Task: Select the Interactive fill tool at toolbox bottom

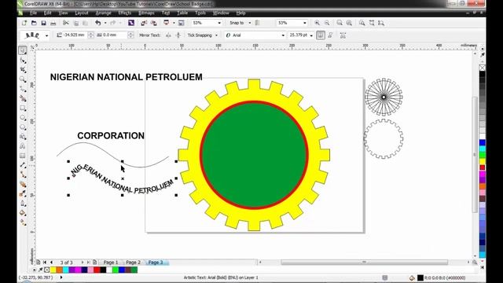Action: [x=23, y=222]
